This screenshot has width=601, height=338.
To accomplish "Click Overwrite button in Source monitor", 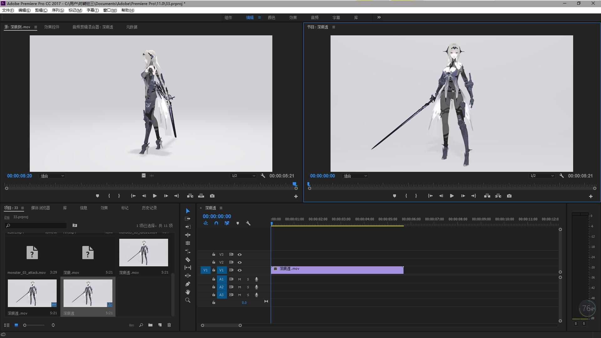I will click(201, 196).
